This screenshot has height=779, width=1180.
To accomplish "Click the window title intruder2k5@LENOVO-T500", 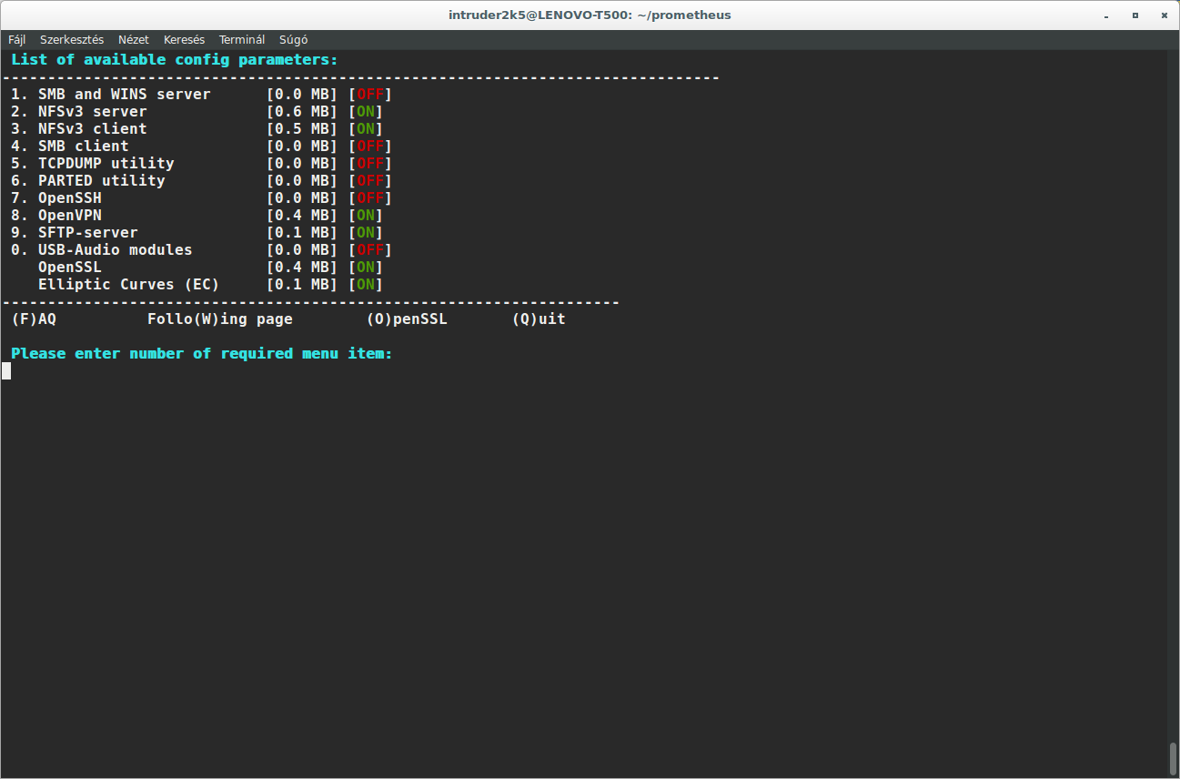I will pyautogui.click(x=590, y=15).
